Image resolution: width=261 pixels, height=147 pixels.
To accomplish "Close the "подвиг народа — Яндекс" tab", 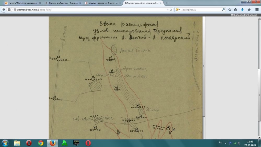I will pos(120,3).
